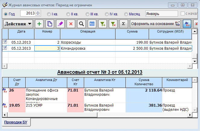200x131 pixels.
Task: Copy the selected report with the copy icon
Action: coord(49,24)
